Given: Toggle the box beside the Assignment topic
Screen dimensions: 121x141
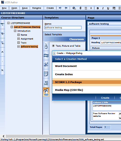Looking at the screenshot, I should click(19, 39).
